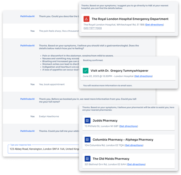Select The Royal London Hospital Emergency Department title

(130, 19)
